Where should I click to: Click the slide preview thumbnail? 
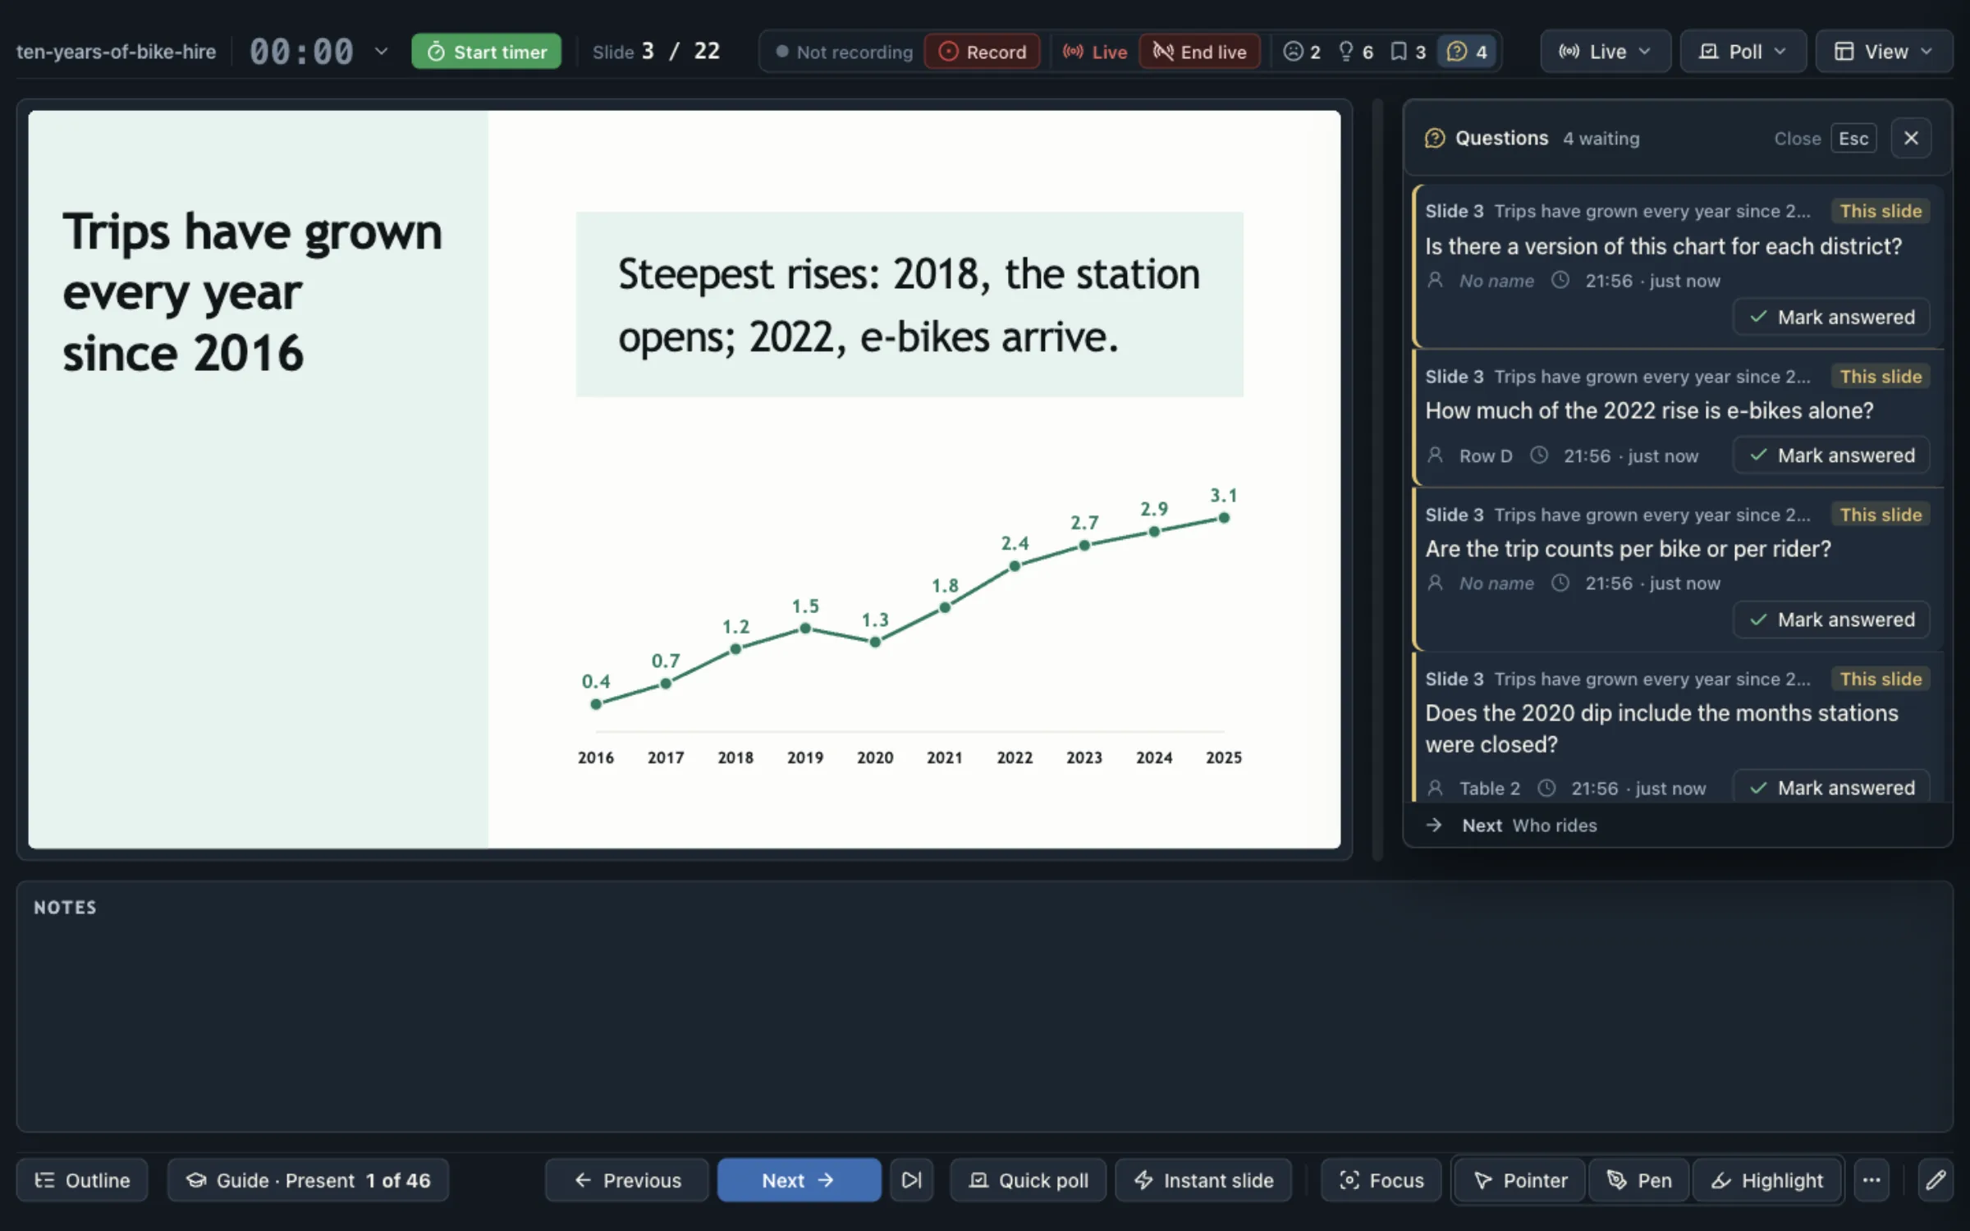pos(685,479)
